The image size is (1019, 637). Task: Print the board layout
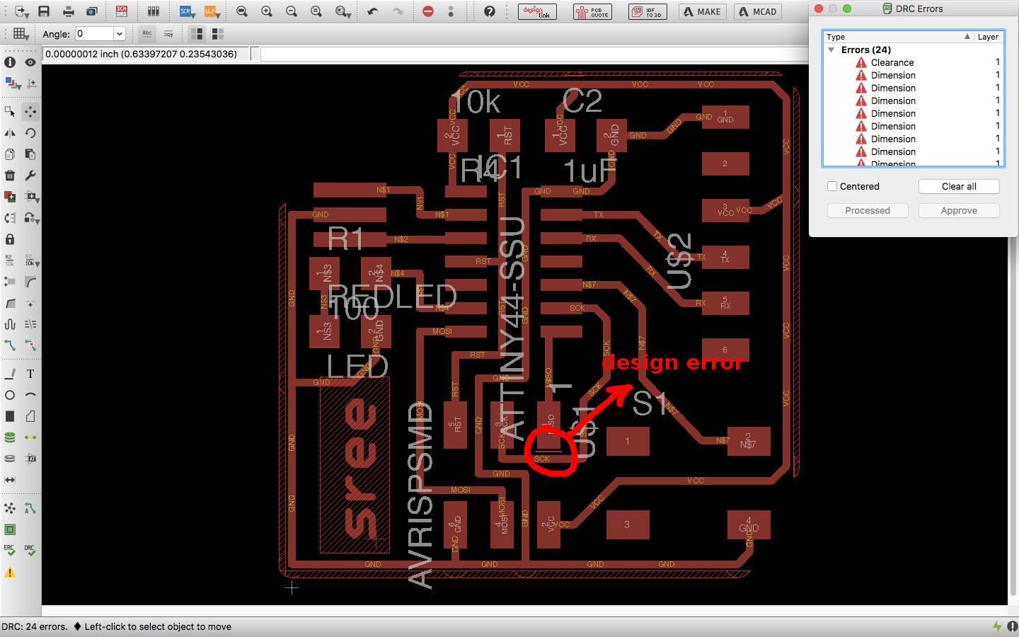coord(68,11)
